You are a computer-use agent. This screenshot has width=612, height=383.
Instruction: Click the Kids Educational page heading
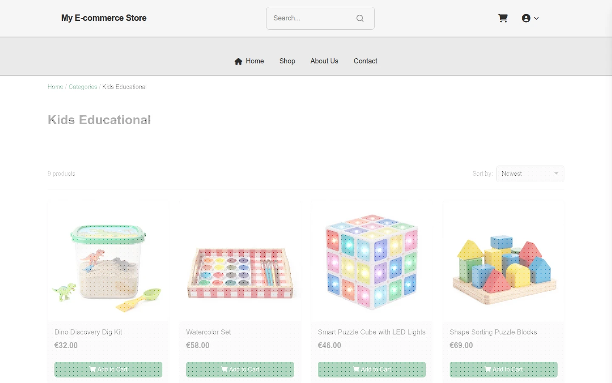click(x=99, y=120)
